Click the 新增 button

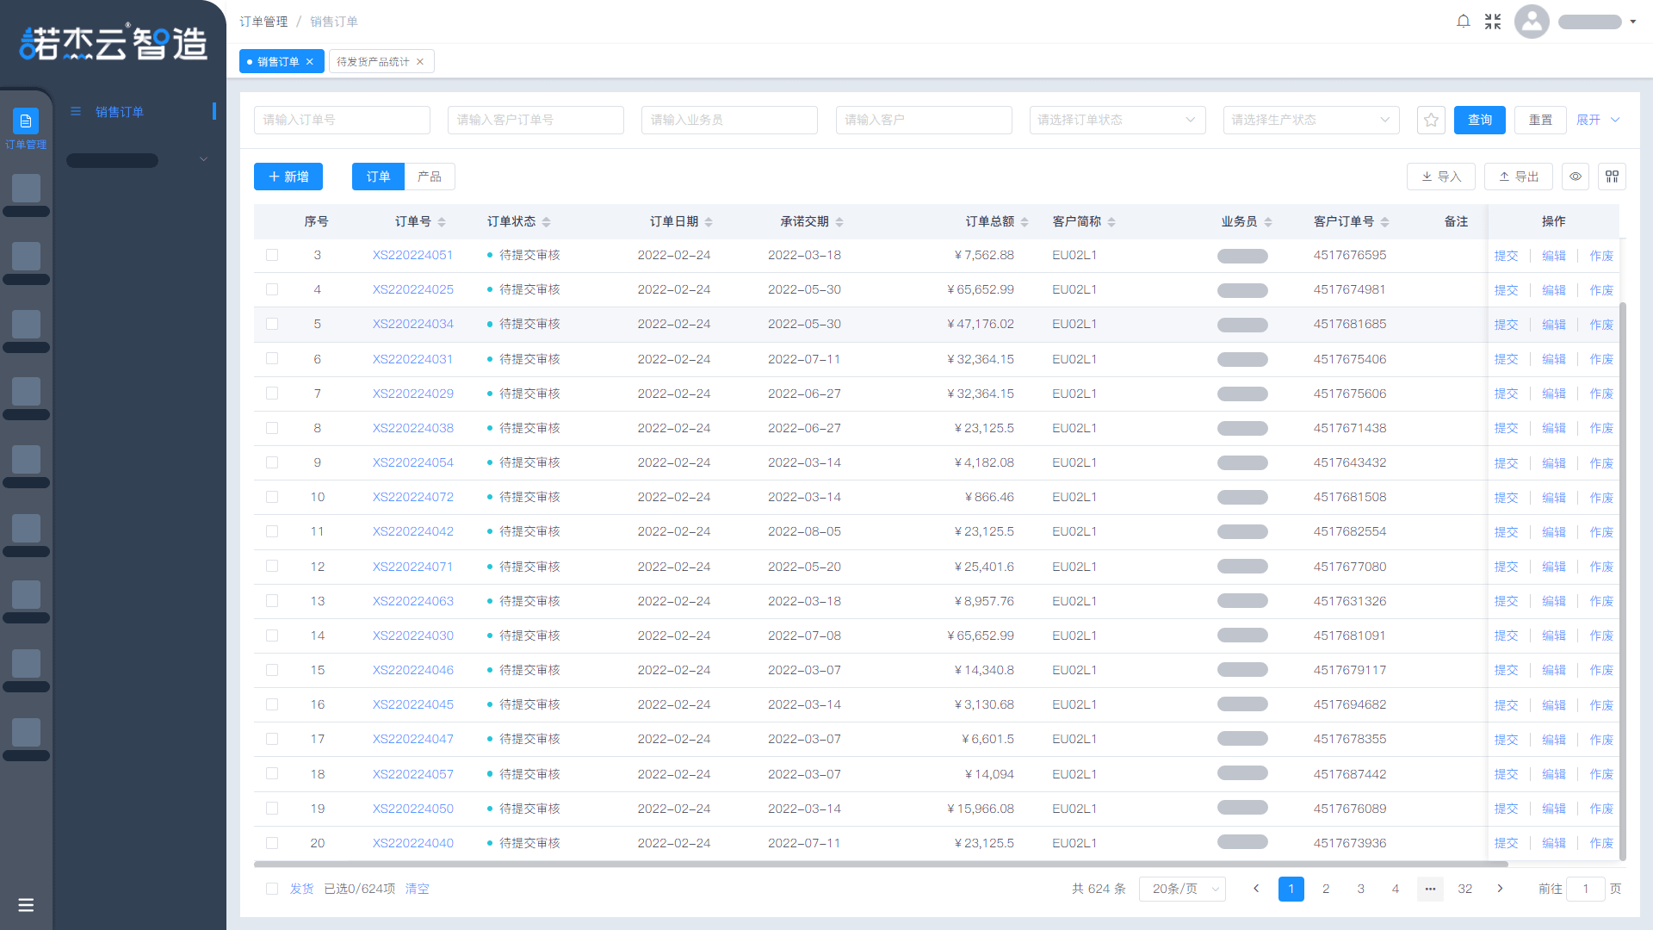[x=288, y=177]
